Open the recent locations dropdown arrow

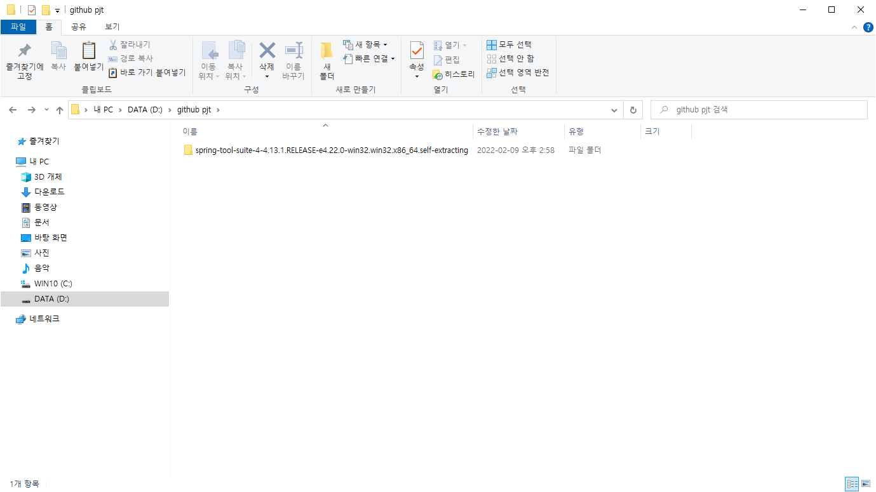point(46,110)
